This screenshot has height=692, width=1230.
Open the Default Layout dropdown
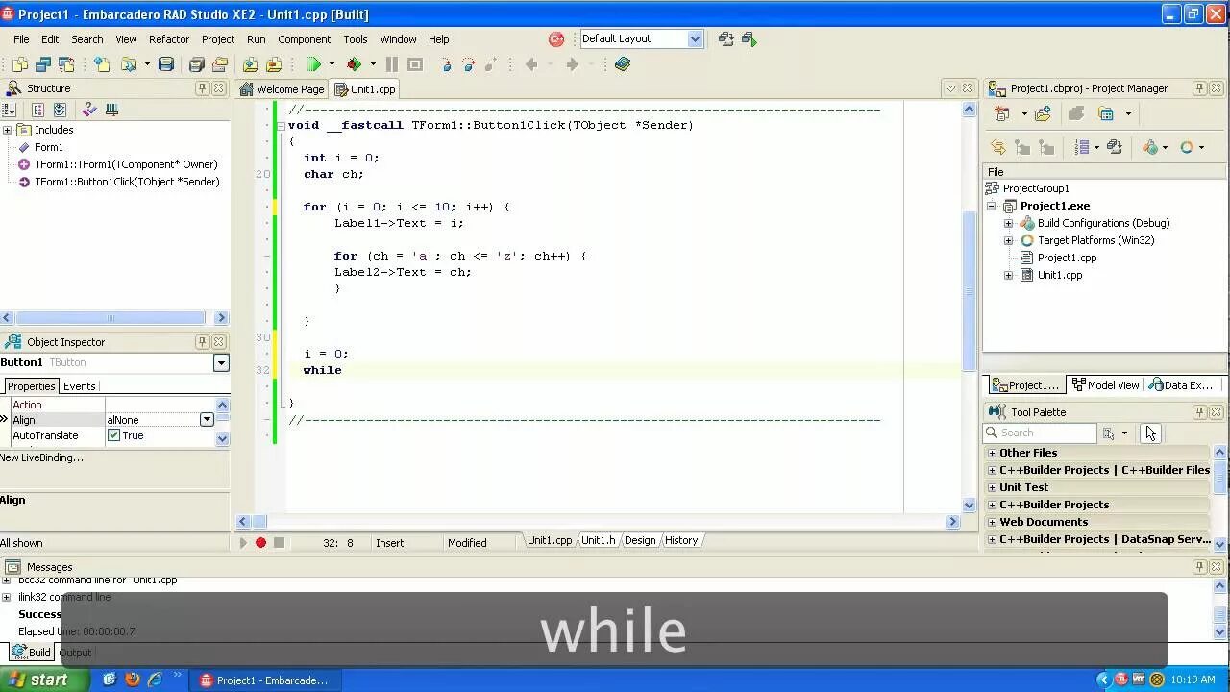click(695, 39)
